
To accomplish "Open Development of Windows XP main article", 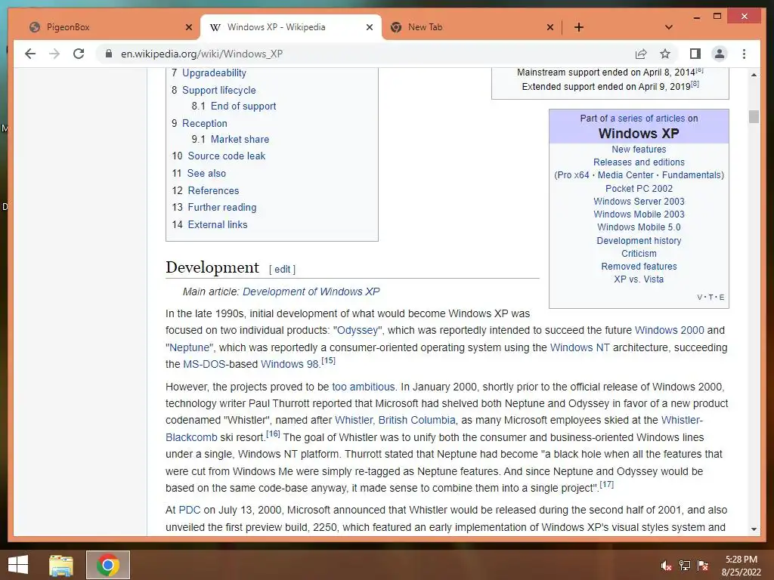I will tap(311, 292).
